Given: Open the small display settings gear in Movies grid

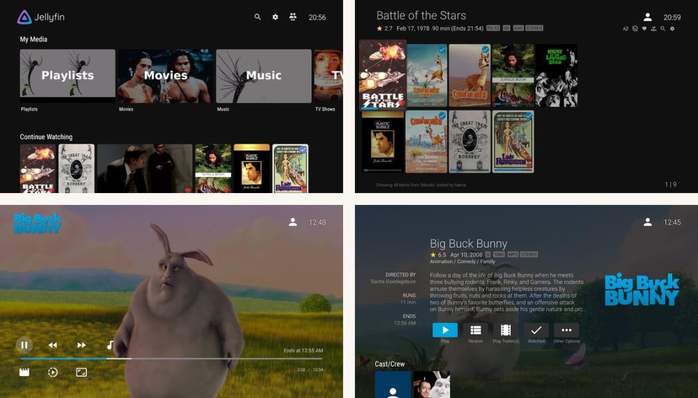Looking at the screenshot, I should click(x=672, y=29).
